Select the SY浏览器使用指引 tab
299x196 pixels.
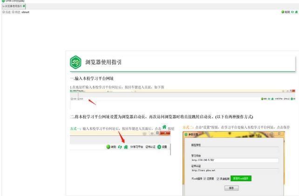click(x=14, y=7)
